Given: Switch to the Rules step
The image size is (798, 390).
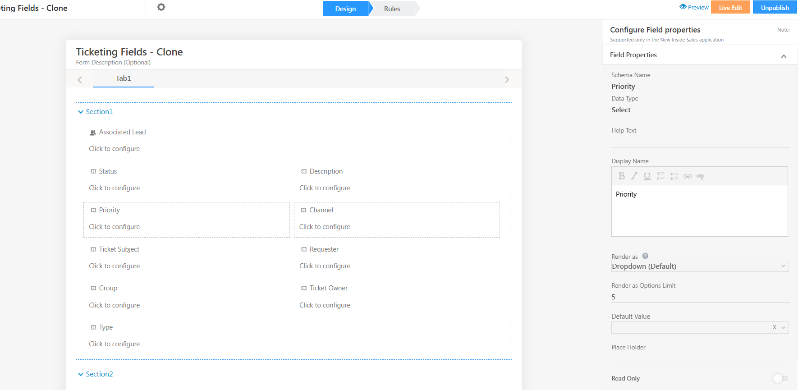Looking at the screenshot, I should tap(392, 9).
